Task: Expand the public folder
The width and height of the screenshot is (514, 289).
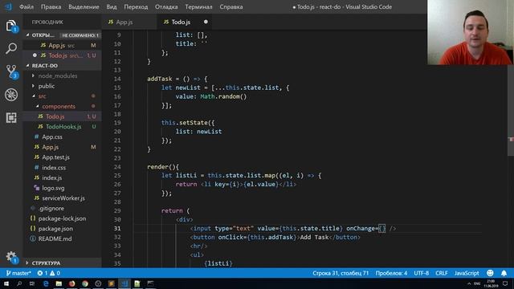Action: pos(47,86)
